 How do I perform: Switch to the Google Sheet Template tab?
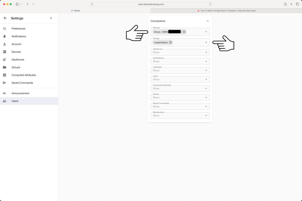point(227,10)
